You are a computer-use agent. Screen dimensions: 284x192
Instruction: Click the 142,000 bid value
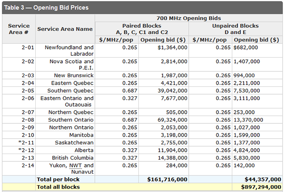click(244, 165)
